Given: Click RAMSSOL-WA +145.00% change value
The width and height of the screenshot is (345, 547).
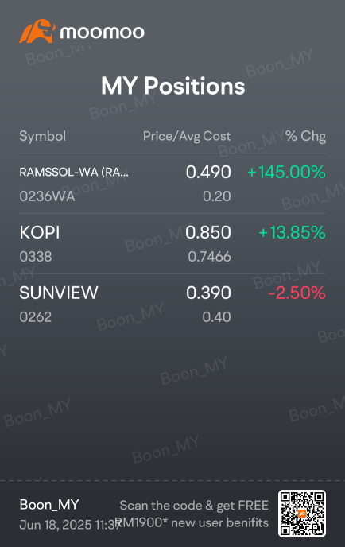Looking at the screenshot, I should [286, 172].
